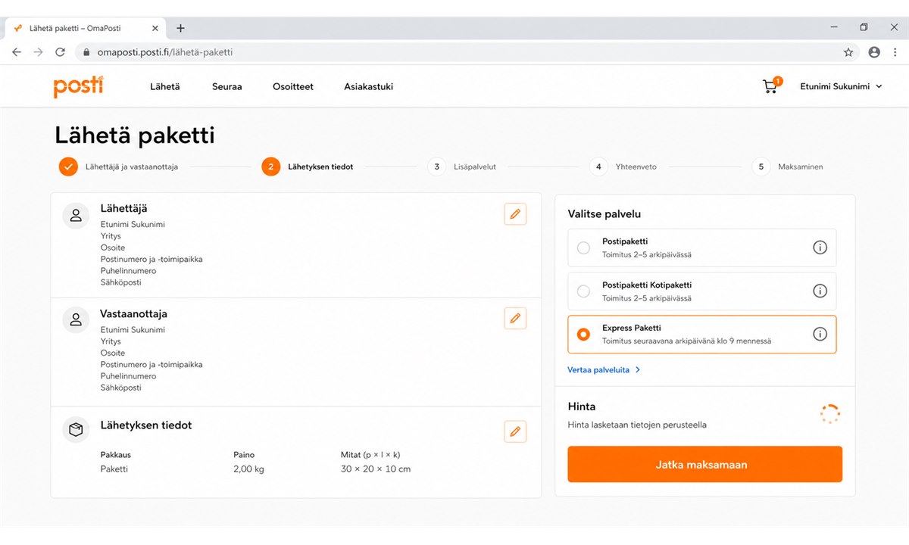909x545 pixels.
Task: Show info for Express Paketti service
Action: (820, 334)
